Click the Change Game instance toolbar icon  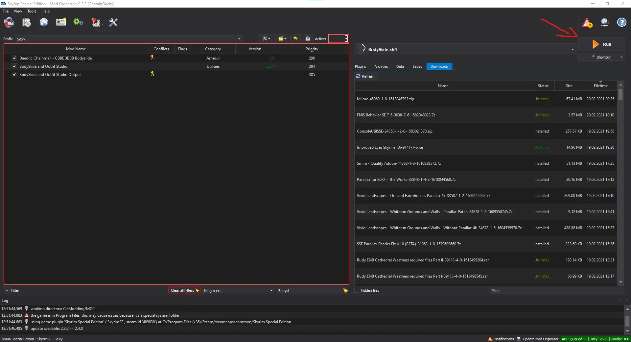pyautogui.click(x=9, y=22)
